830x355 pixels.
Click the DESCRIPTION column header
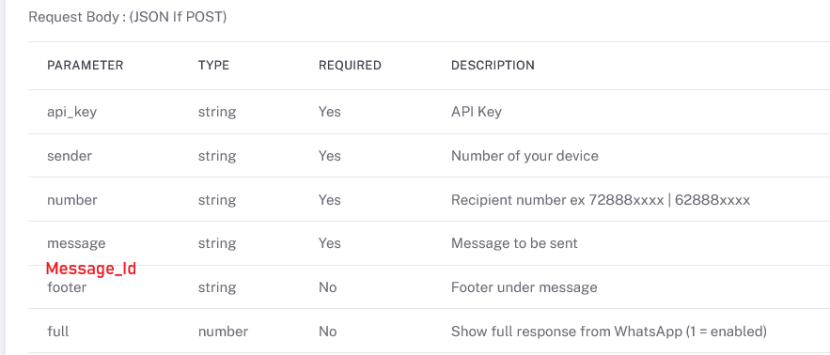pos(493,66)
